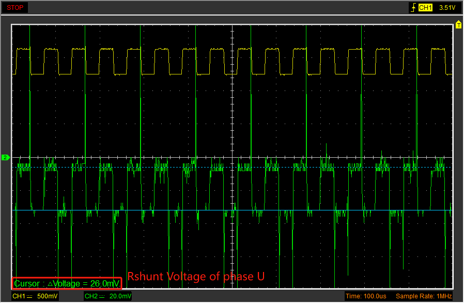This screenshot has height=303, width=464.
Task: Click the 3.51V trigger level readout
Action: [x=447, y=8]
